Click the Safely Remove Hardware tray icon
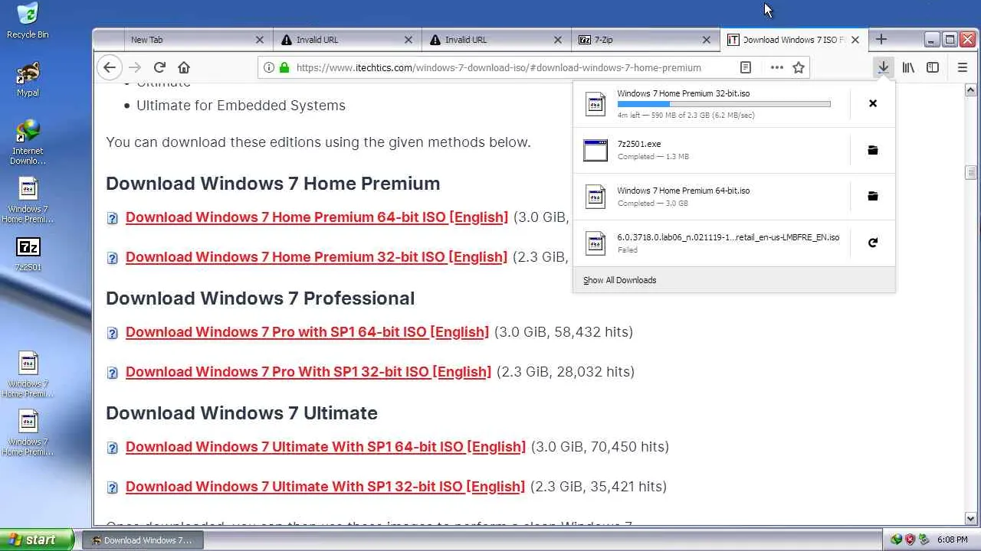The width and height of the screenshot is (981, 551). coord(924,540)
